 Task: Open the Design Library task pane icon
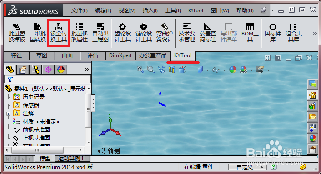point(312,106)
